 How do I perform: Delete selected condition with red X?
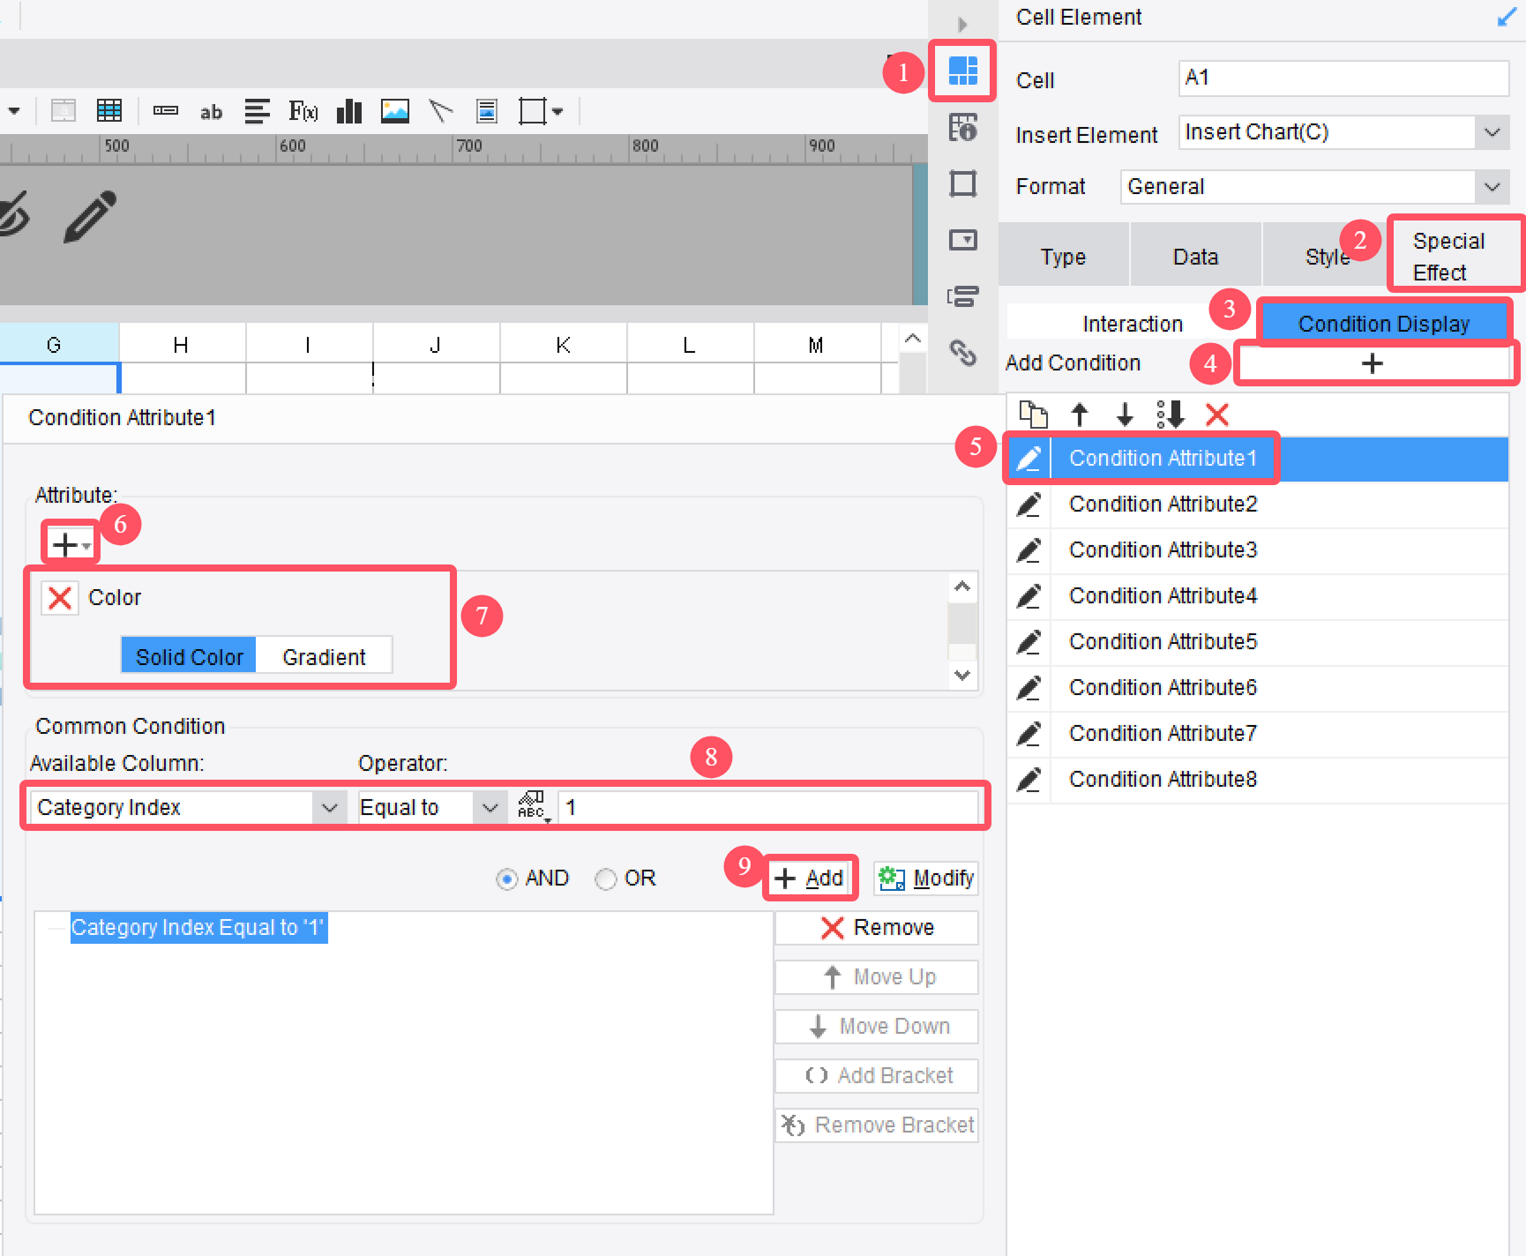tap(1217, 415)
